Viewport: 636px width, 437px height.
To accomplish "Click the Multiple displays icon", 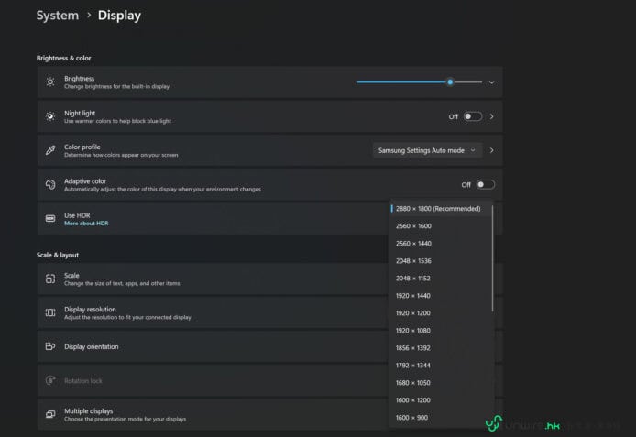I will tap(50, 414).
